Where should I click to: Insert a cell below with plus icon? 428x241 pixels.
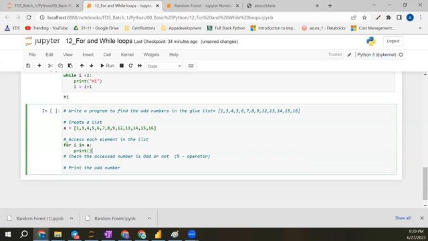39,66
